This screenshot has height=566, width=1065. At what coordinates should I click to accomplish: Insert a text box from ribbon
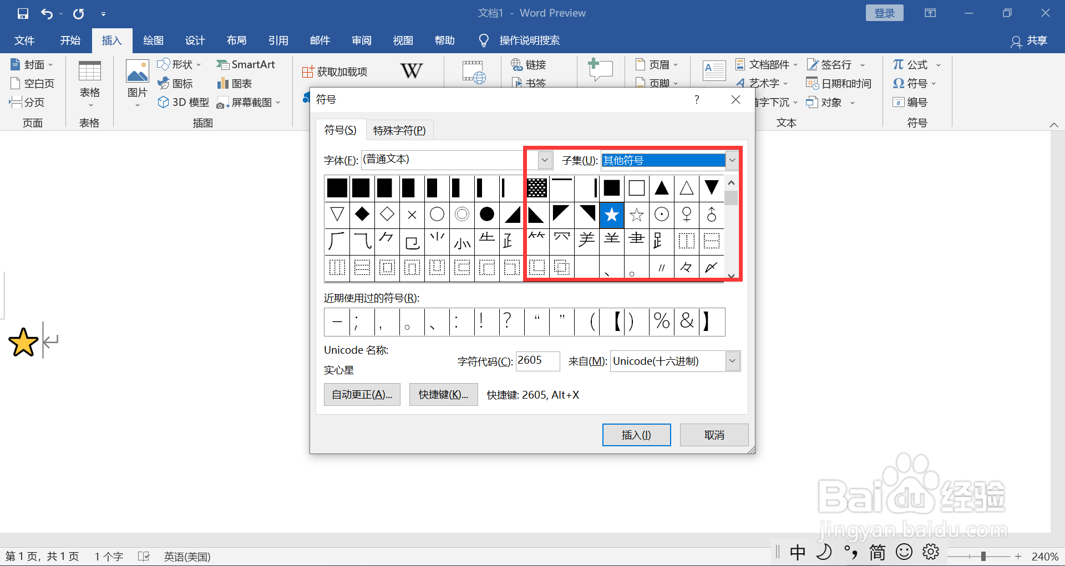click(714, 71)
